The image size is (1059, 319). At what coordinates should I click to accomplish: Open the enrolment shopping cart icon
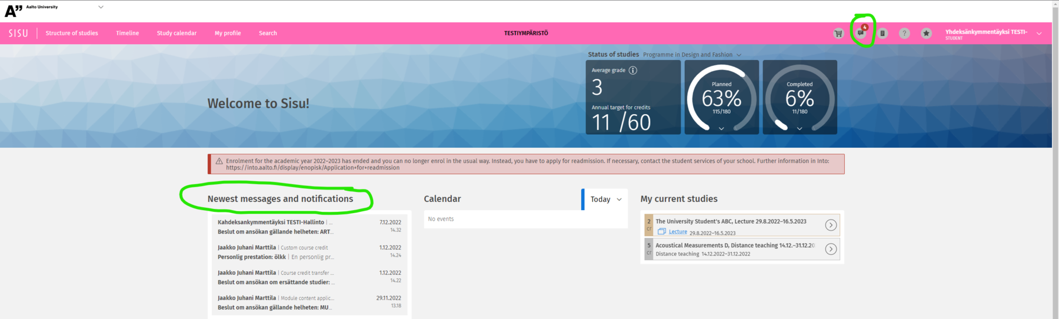click(838, 34)
